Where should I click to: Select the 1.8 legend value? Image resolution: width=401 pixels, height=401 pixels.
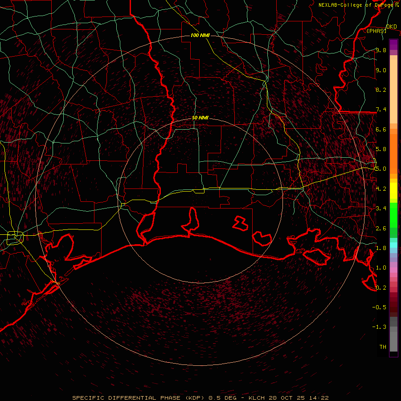[381, 248]
